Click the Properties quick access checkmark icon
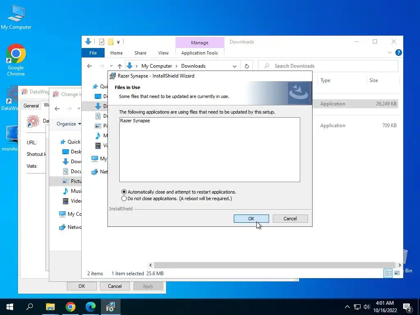This screenshot has width=420, height=315. [x=102, y=42]
